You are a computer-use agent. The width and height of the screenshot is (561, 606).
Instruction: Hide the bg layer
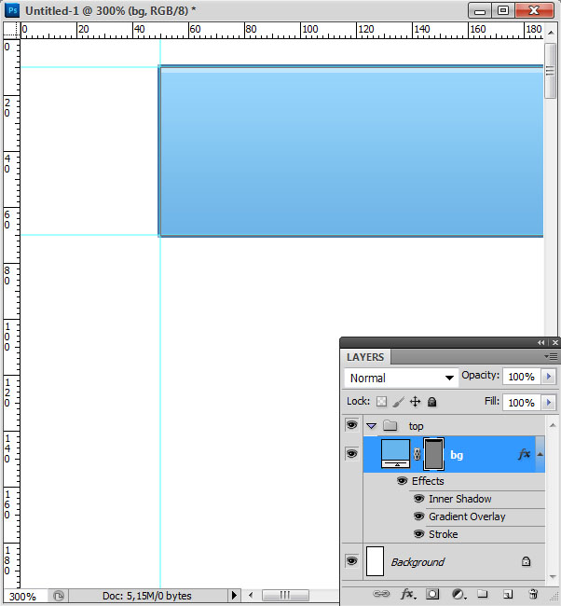(x=351, y=454)
